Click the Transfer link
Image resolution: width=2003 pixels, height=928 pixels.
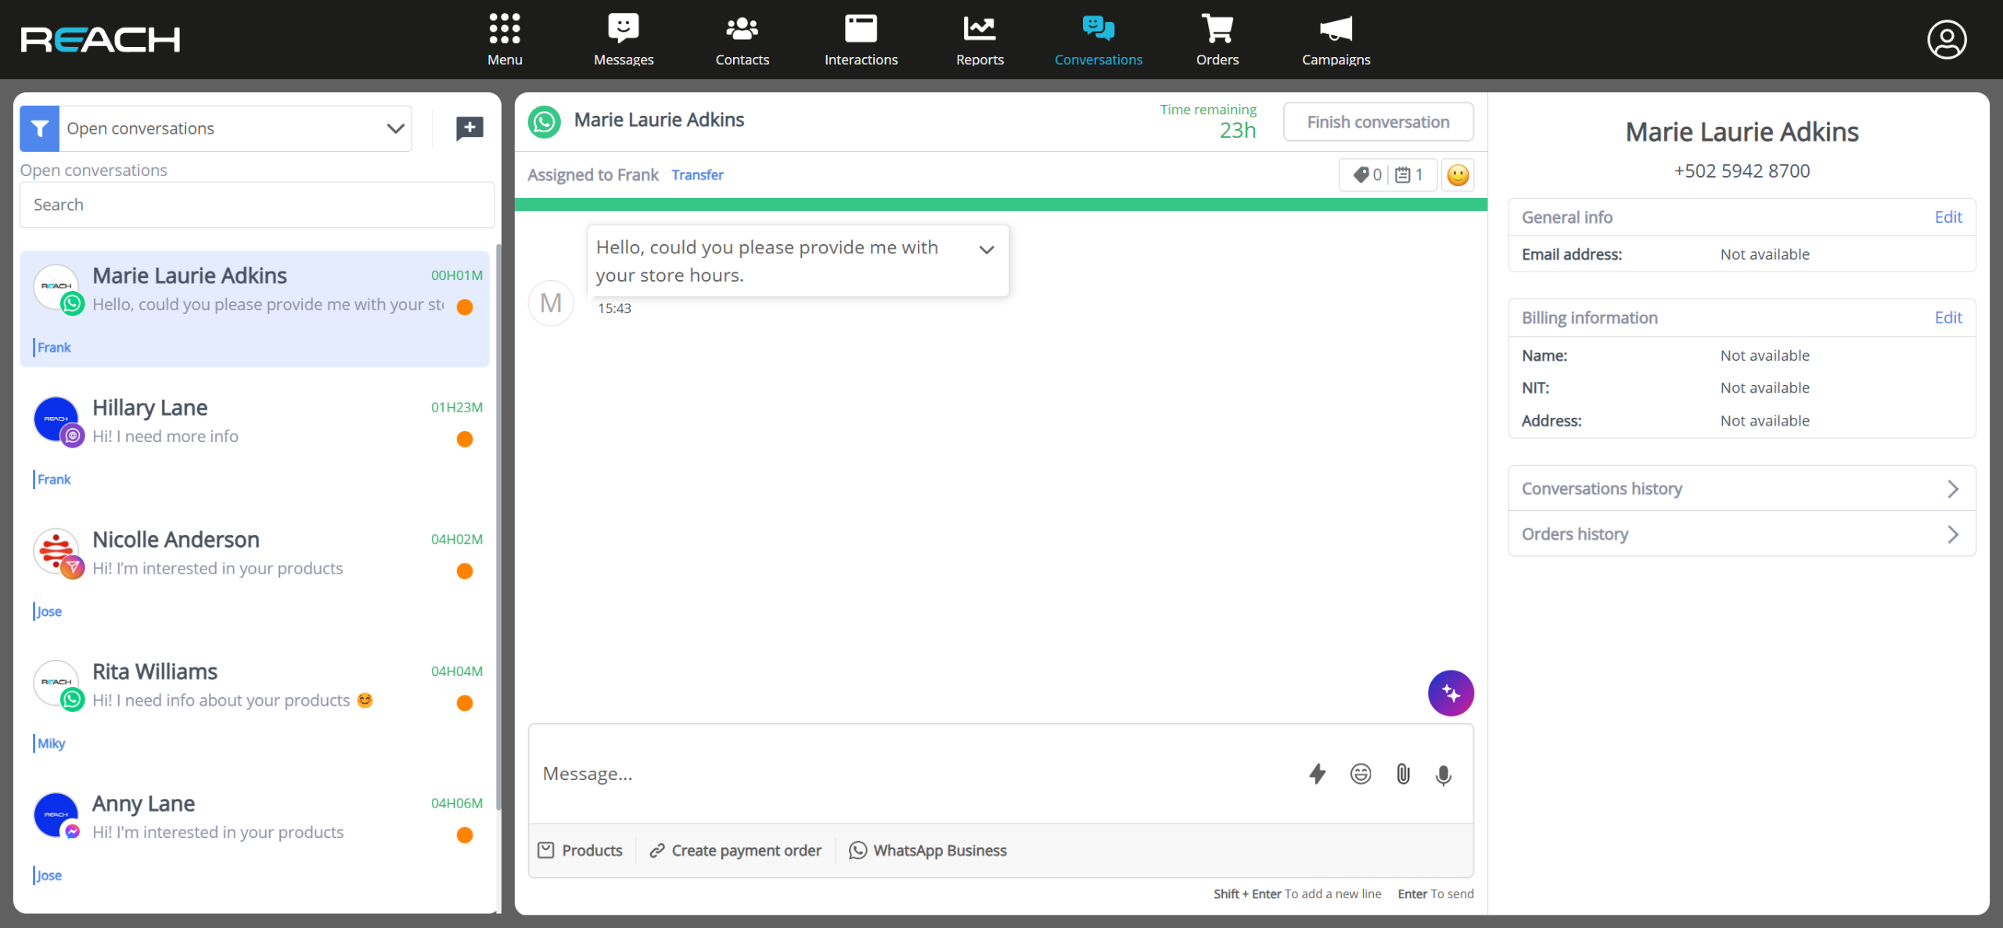tap(697, 174)
